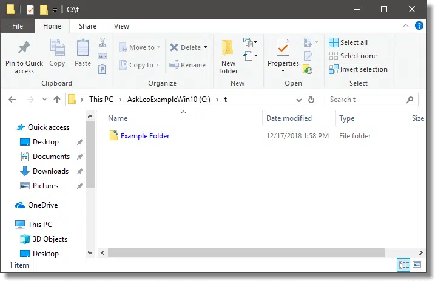Screen dimensions: 435x281
Task: Open Recent locations dropdown arrow
Action: [44, 100]
